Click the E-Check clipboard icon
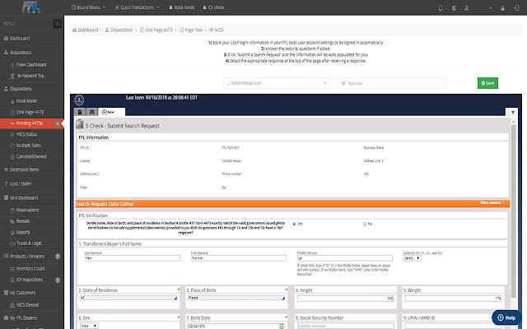 79,124
